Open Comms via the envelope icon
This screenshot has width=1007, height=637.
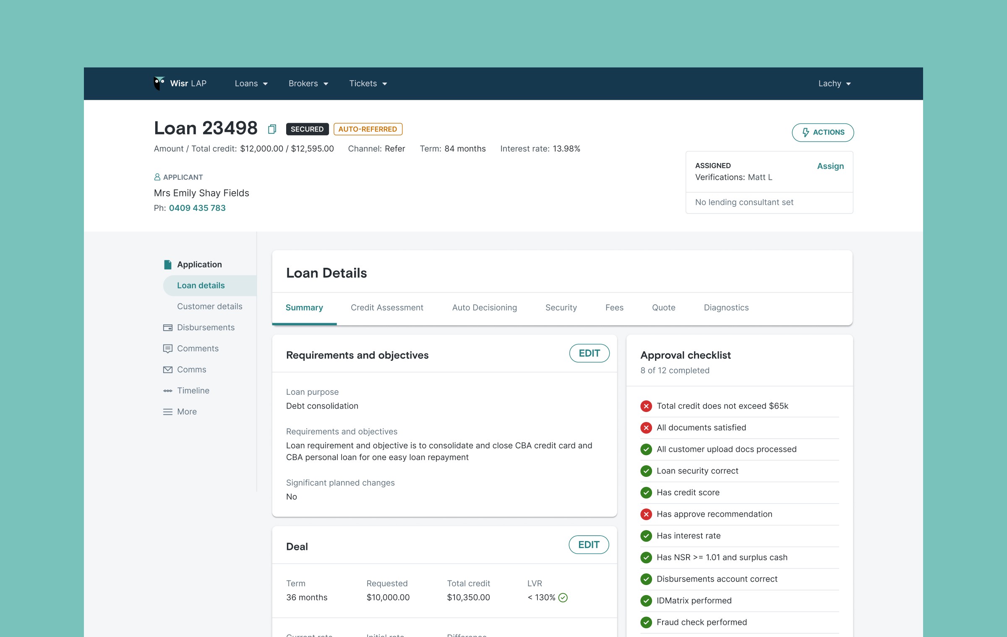pyautogui.click(x=168, y=370)
